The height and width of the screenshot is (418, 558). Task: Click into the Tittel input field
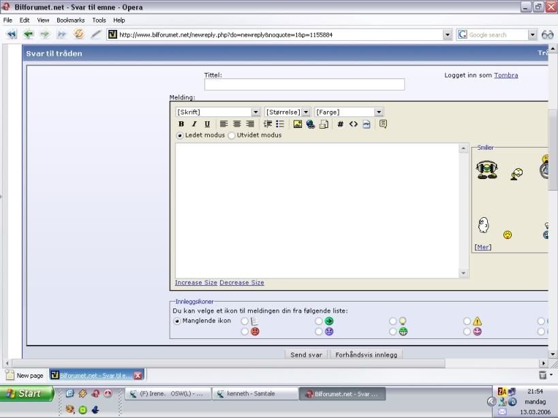304,84
